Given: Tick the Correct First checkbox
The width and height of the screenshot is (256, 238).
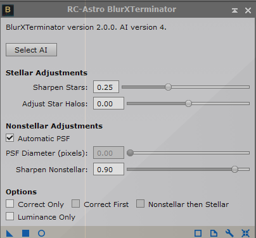Looking at the screenshot, I should tap(75, 204).
